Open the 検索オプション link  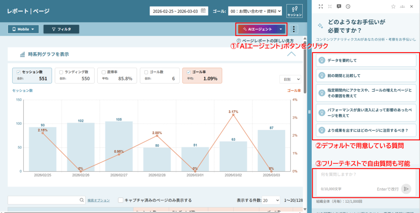pyautogui.click(x=98, y=200)
